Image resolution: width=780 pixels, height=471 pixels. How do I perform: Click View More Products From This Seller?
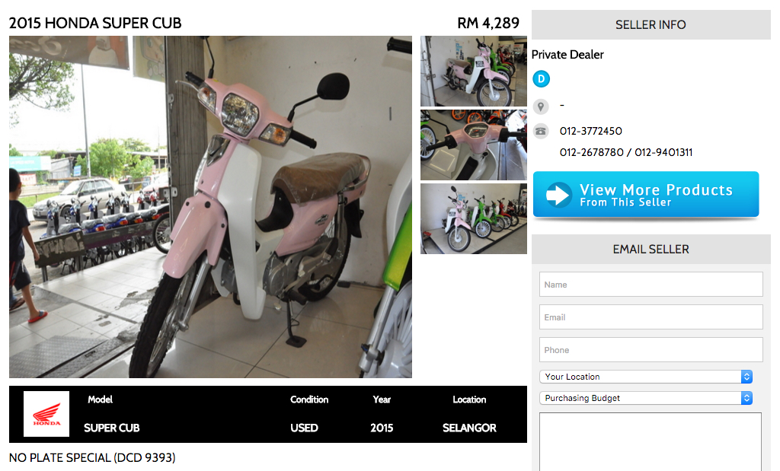[x=646, y=195]
